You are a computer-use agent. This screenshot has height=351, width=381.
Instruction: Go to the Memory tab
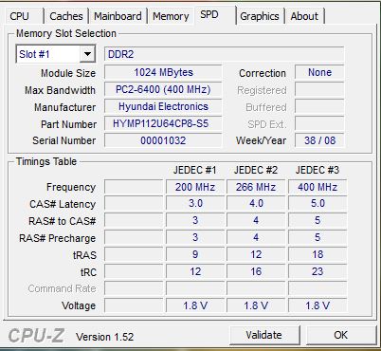171,16
